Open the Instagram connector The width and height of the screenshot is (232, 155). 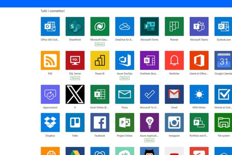click(174, 122)
